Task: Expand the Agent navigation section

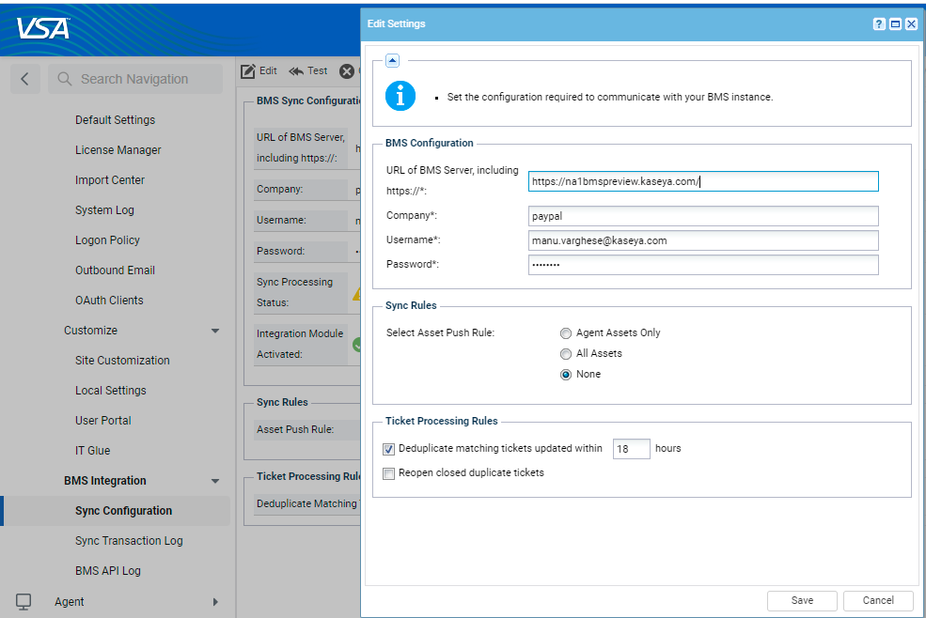Action: coord(215,602)
